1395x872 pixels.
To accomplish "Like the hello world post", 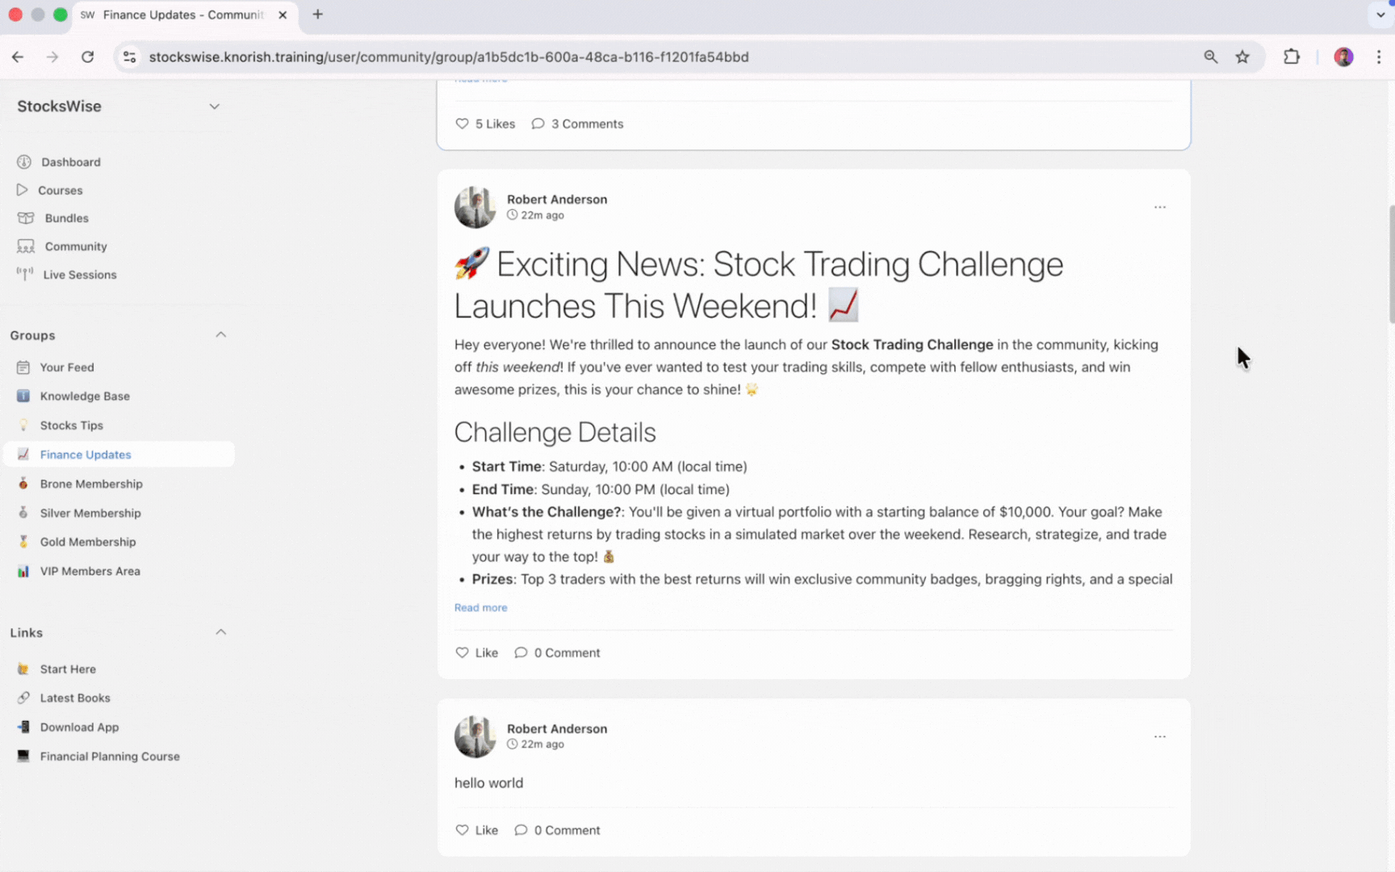I will pyautogui.click(x=477, y=830).
